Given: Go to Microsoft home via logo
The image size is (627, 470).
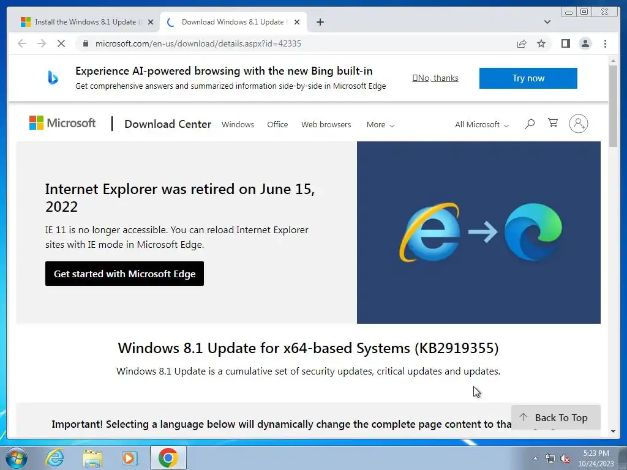Looking at the screenshot, I should pyautogui.click(x=62, y=122).
